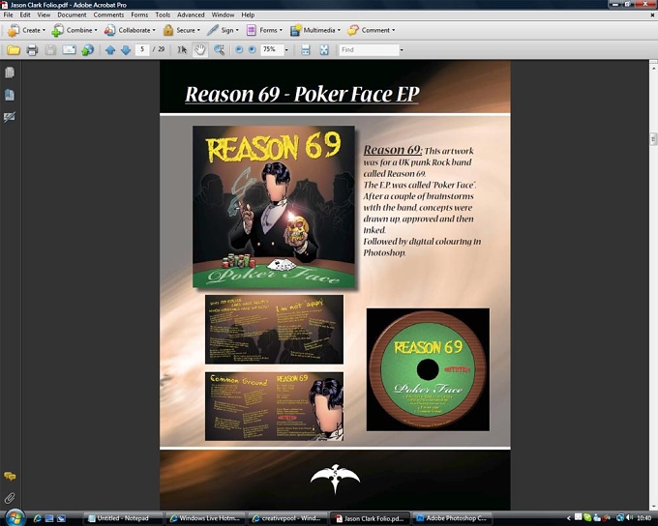Zoom out with the minus circle button
658x526 pixels.
pos(239,49)
